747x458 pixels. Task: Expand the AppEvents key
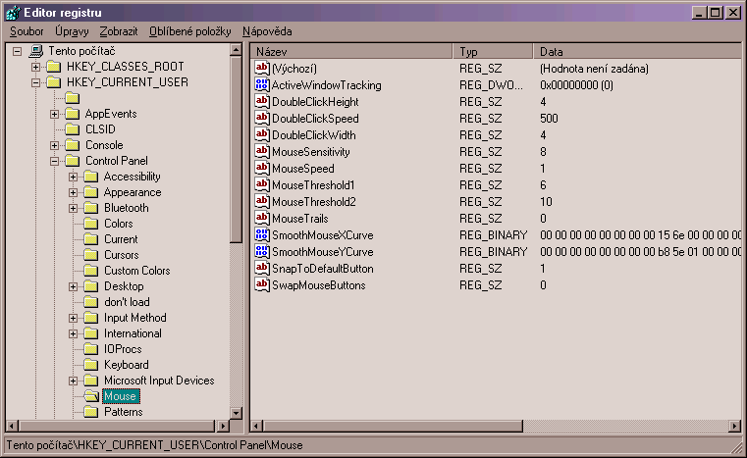[x=54, y=114]
